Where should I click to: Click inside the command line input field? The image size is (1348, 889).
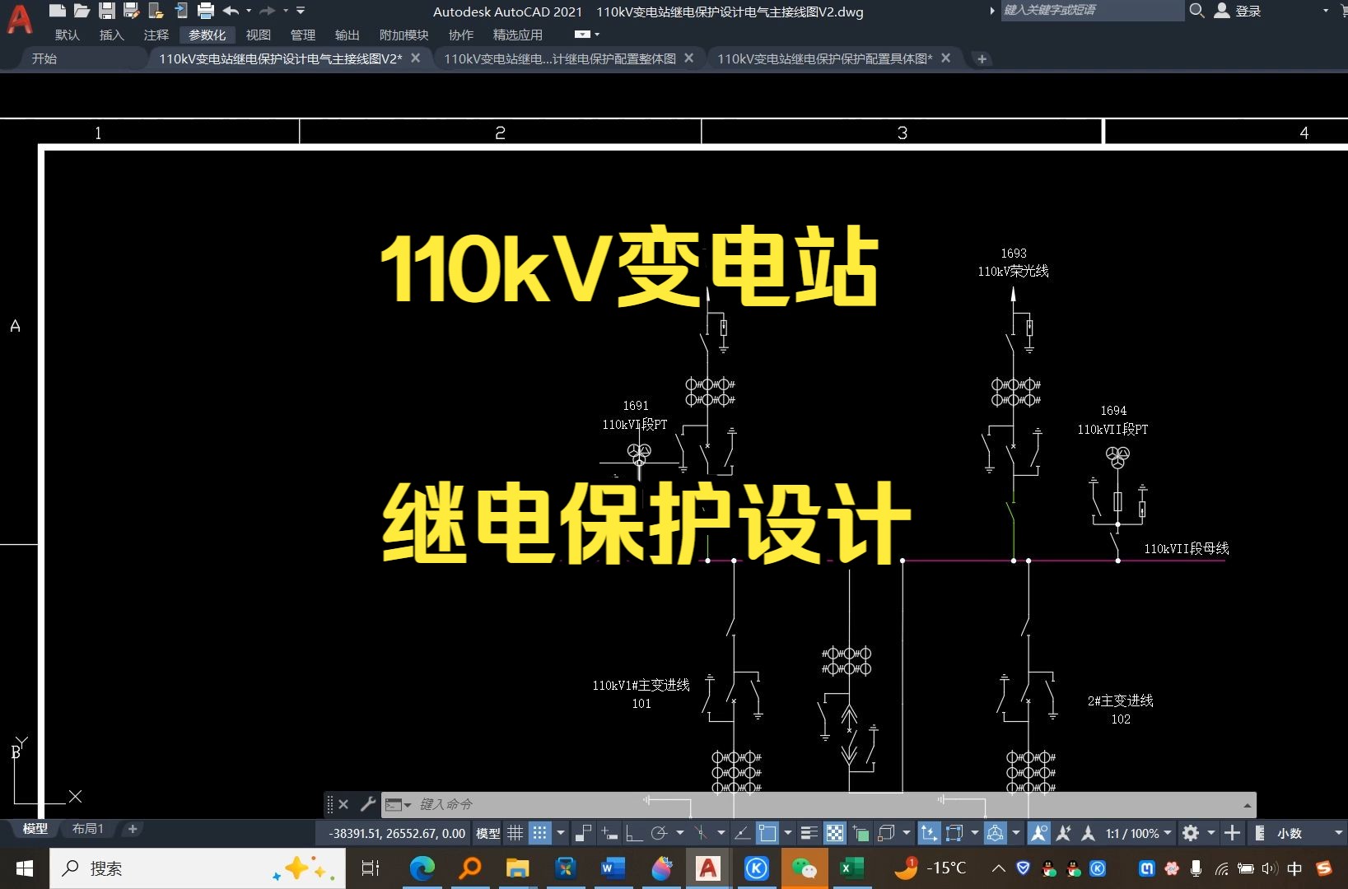[x=576, y=804]
